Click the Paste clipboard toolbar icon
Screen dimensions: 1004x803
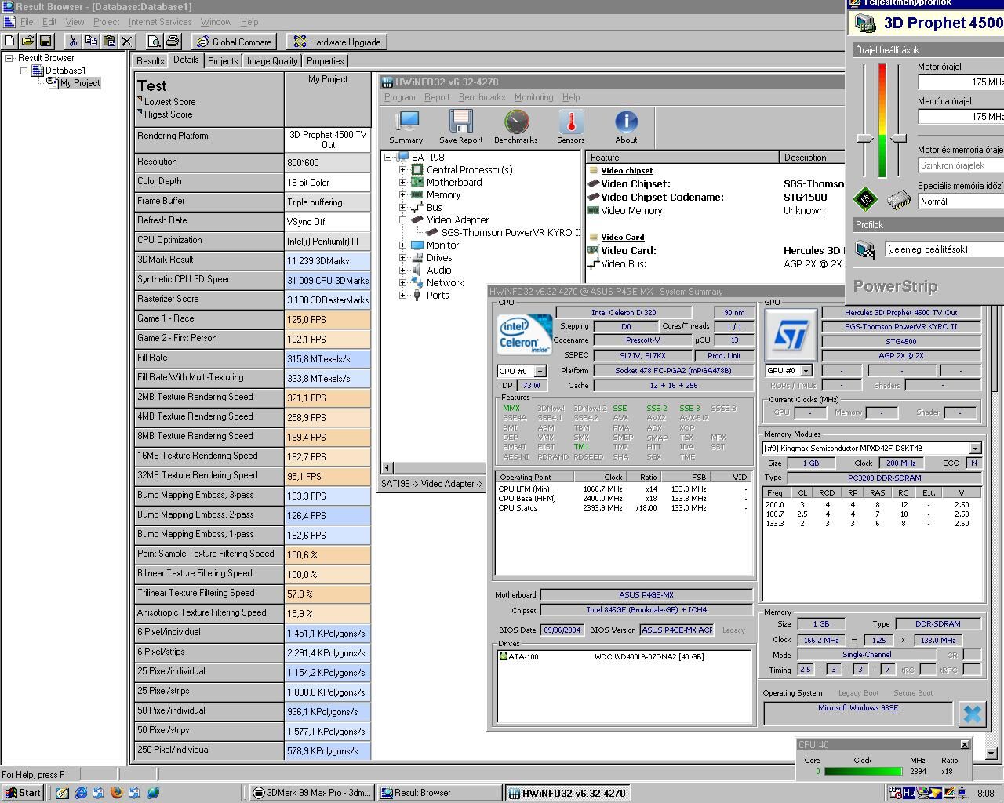pyautogui.click(x=109, y=41)
